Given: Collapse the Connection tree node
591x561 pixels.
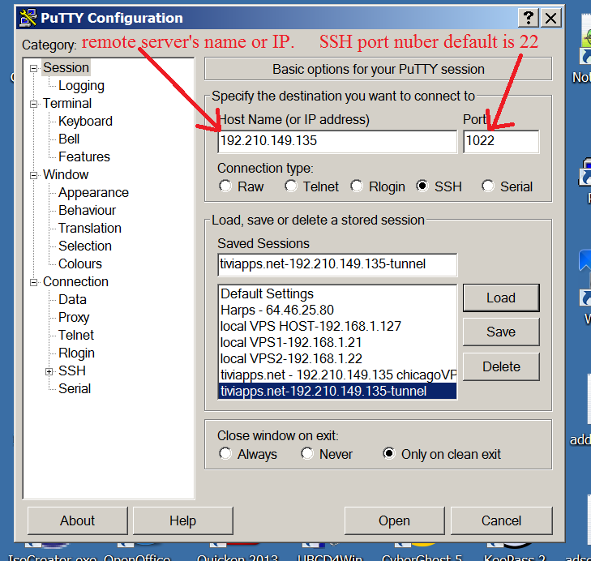Looking at the screenshot, I should [x=33, y=283].
